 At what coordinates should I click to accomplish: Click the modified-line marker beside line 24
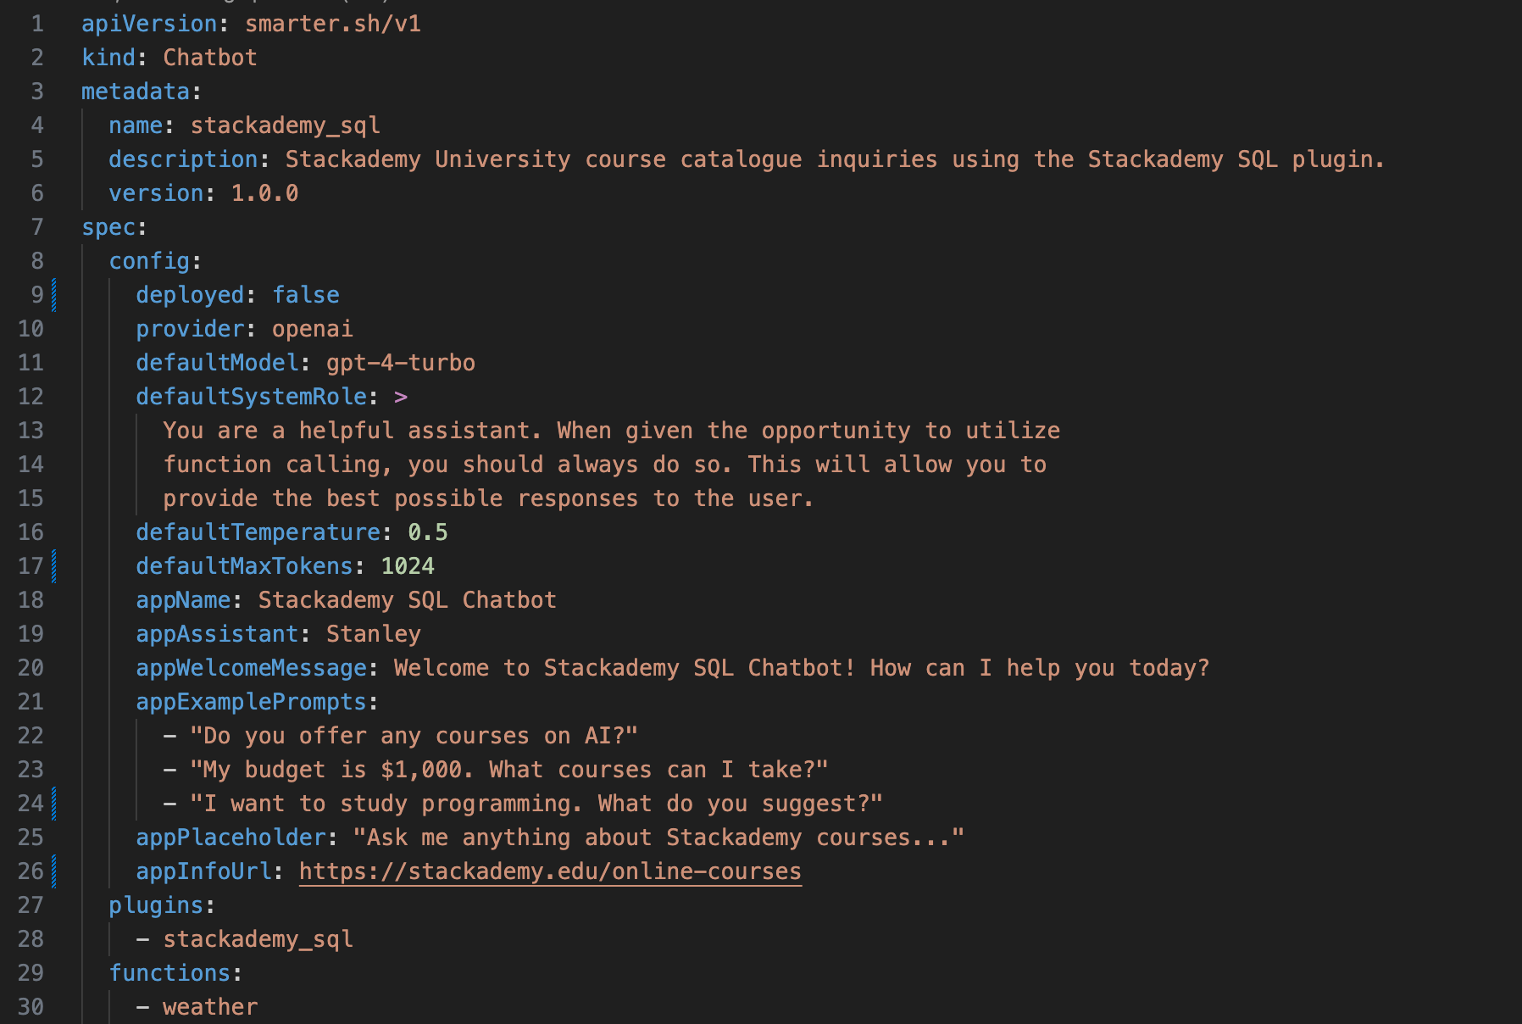(x=54, y=804)
